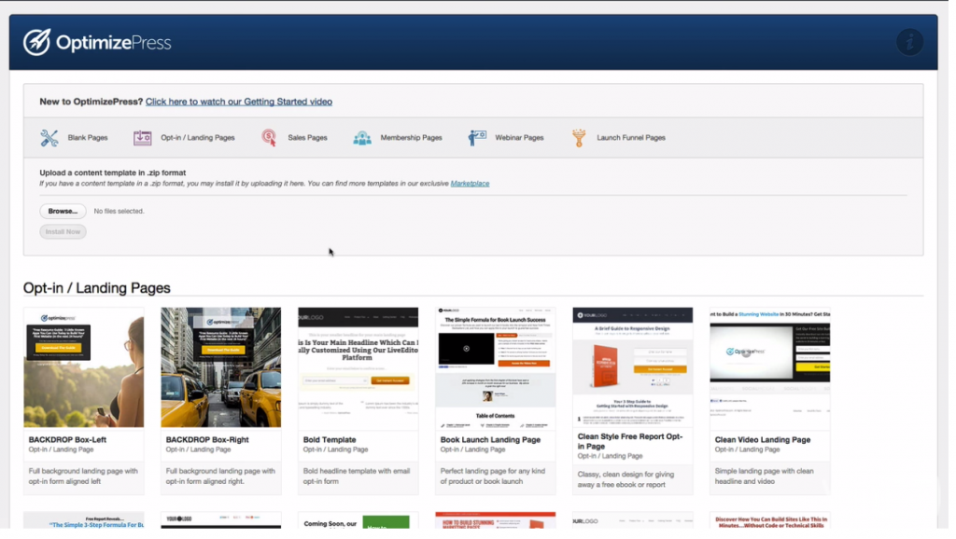956x539 pixels.
Task: Click the No files selected field
Action: coord(119,211)
